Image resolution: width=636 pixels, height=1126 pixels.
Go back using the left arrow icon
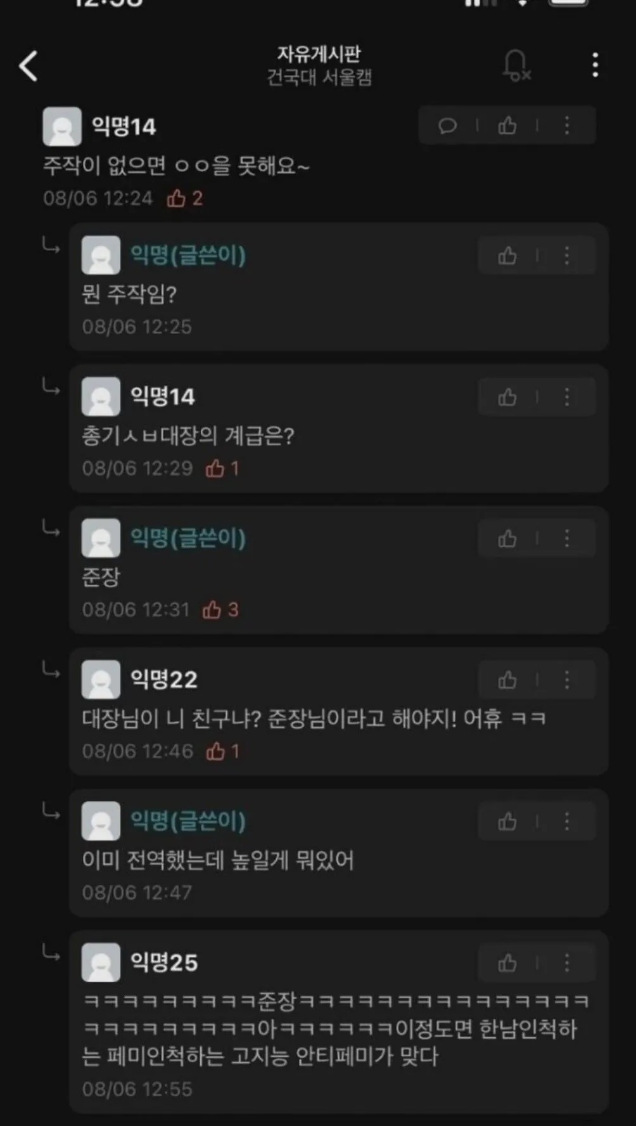pyautogui.click(x=29, y=66)
